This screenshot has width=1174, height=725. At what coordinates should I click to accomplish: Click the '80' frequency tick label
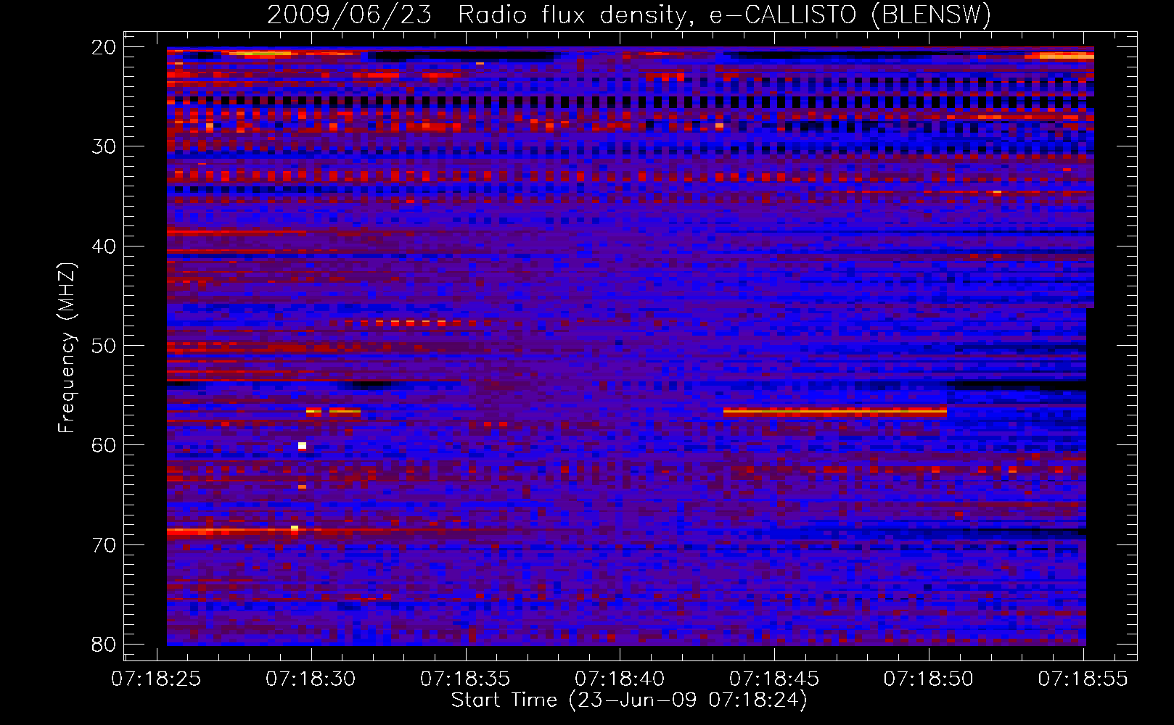(x=104, y=645)
